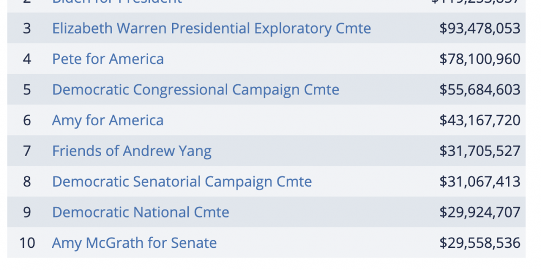Click the Democratic National Cmte link
The image size is (541, 270).
pyautogui.click(x=141, y=212)
